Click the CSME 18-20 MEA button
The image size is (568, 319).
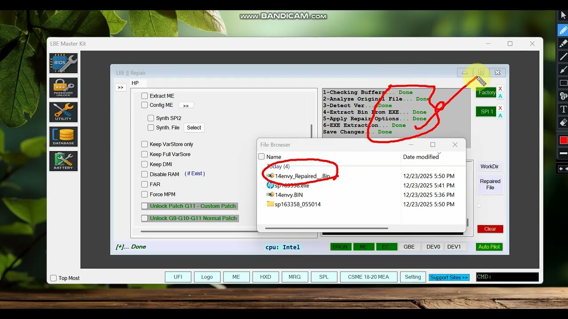click(368, 277)
